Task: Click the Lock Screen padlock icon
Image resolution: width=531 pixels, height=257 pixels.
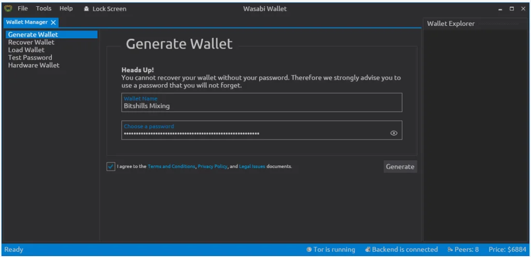Action: tap(87, 9)
